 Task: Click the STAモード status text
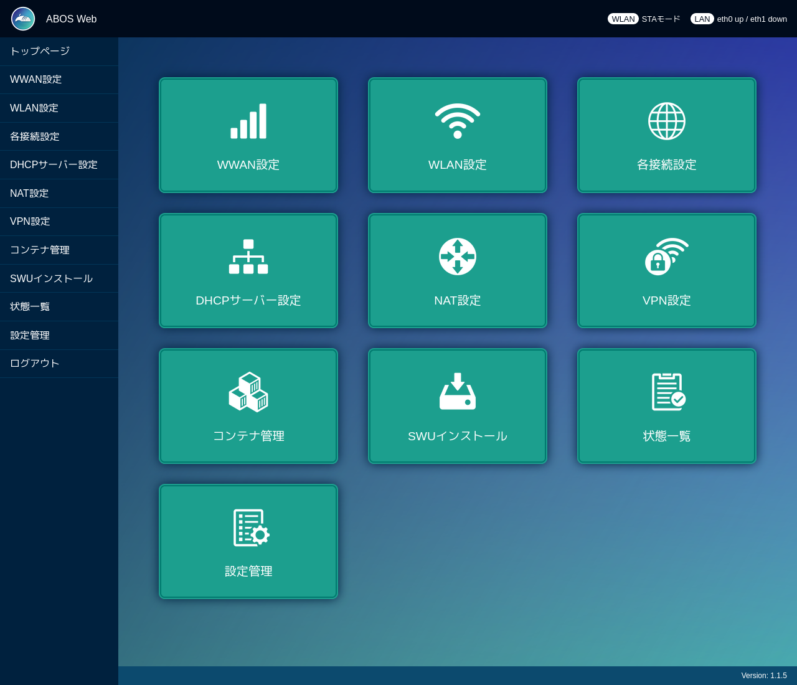tap(661, 19)
